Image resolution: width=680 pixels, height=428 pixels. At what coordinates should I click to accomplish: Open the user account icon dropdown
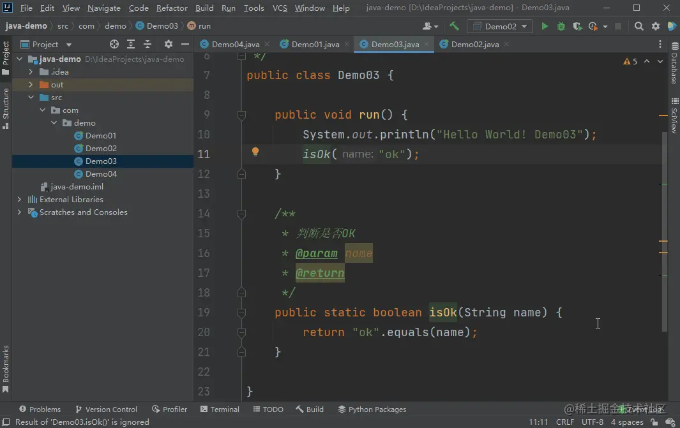430,26
